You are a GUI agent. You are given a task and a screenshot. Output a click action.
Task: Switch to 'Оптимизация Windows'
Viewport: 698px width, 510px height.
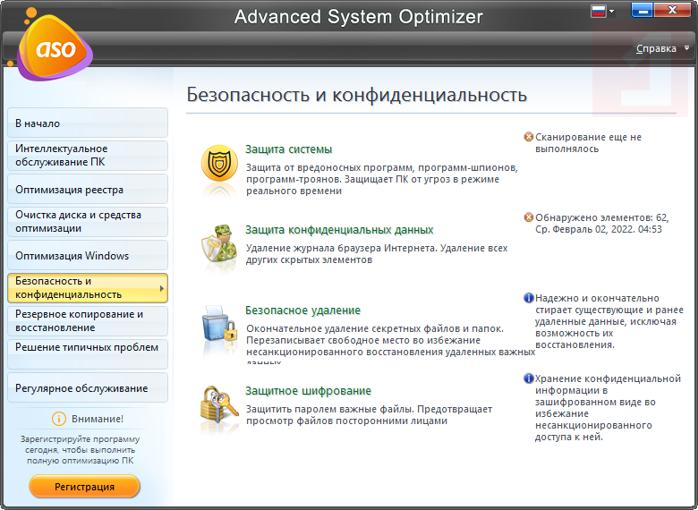tap(88, 255)
